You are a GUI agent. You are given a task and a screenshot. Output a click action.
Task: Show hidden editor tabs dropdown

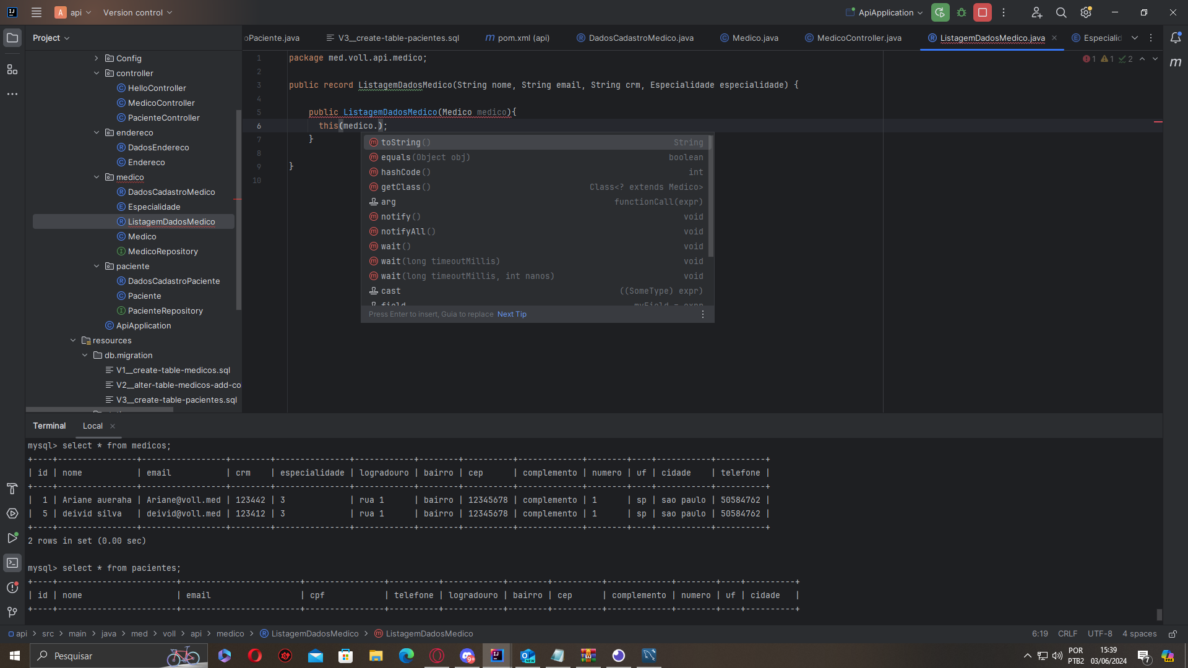coord(1135,38)
